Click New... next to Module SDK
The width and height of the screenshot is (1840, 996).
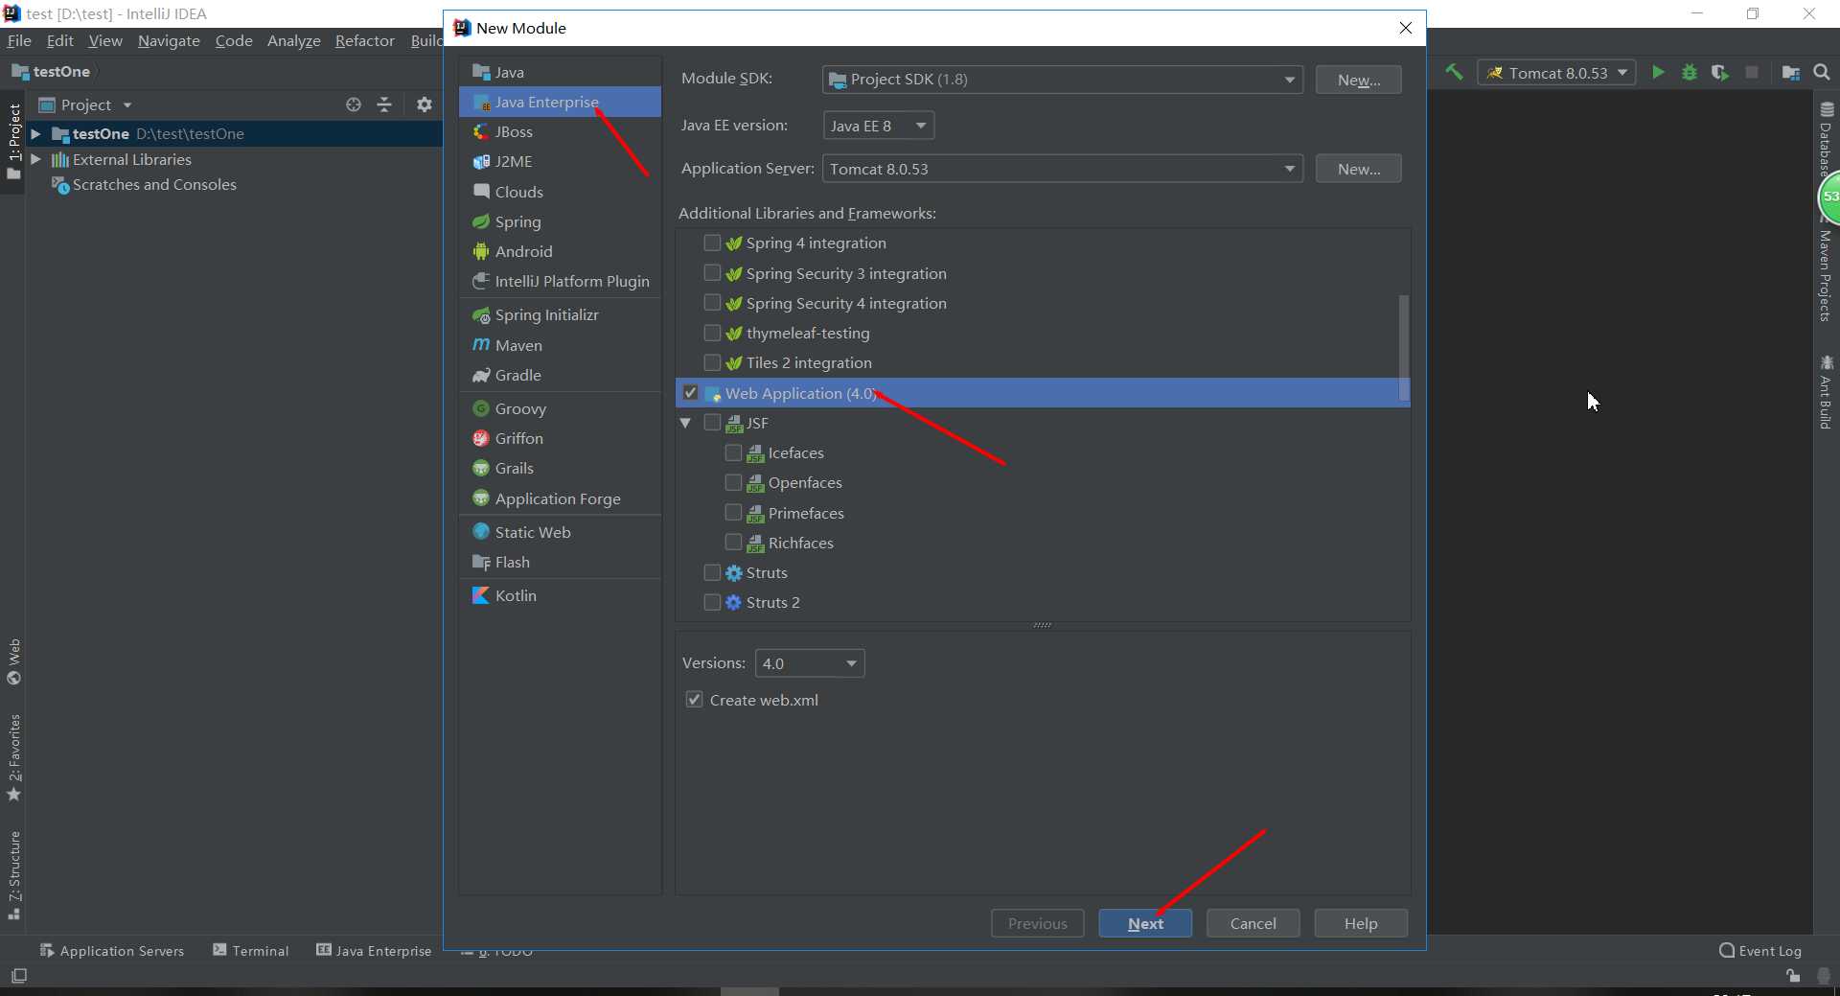tap(1358, 80)
